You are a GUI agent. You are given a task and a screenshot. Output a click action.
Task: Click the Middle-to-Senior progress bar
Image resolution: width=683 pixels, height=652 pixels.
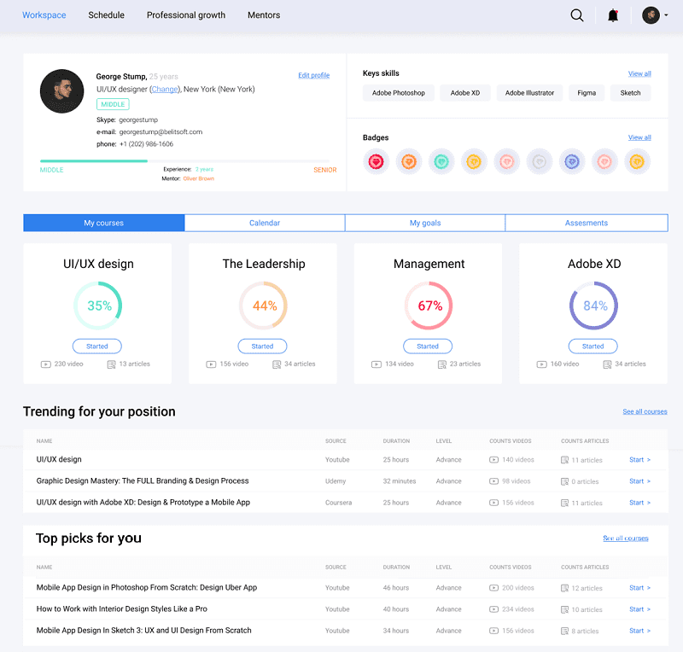(184, 161)
